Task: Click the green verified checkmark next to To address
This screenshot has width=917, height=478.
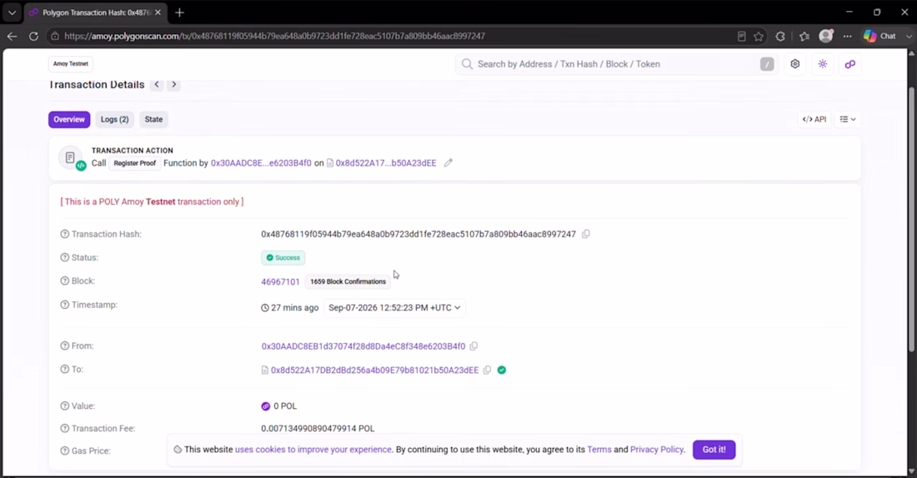Action: 502,370
